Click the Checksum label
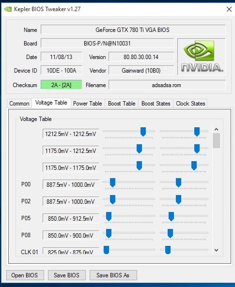 (x=25, y=85)
